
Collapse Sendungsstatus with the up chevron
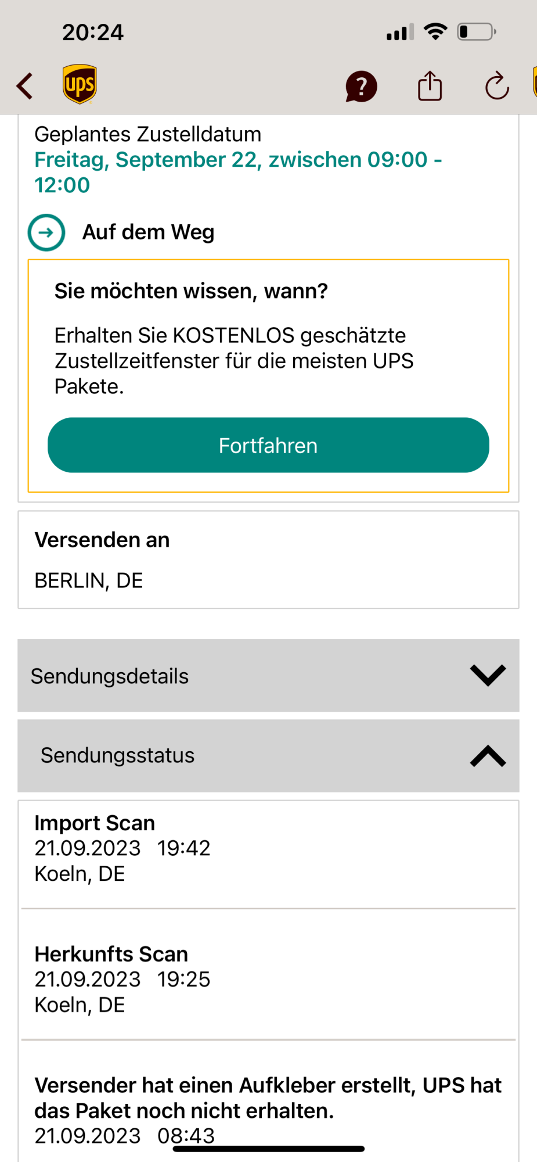pos(488,756)
